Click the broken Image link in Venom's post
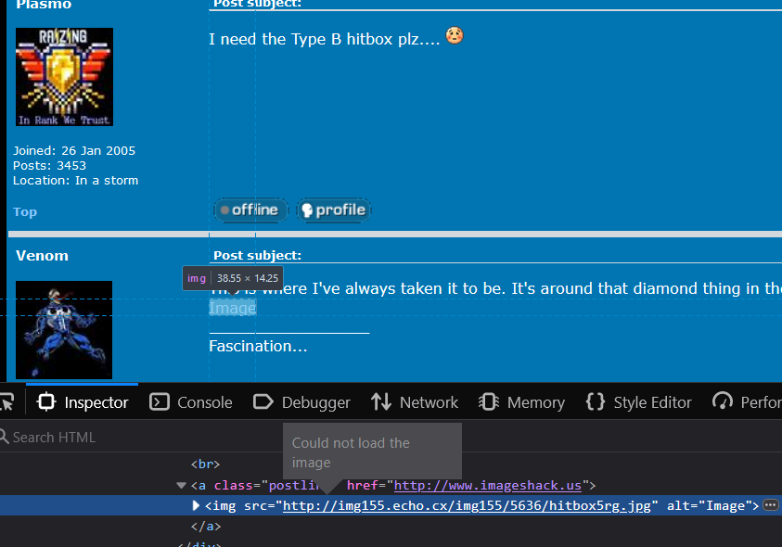This screenshot has height=547, width=782. coord(232,308)
